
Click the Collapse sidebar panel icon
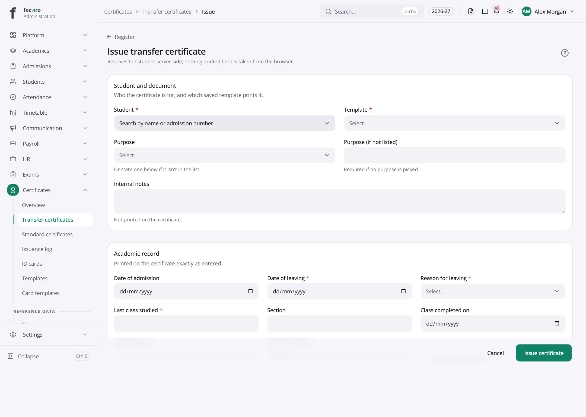[11, 356]
